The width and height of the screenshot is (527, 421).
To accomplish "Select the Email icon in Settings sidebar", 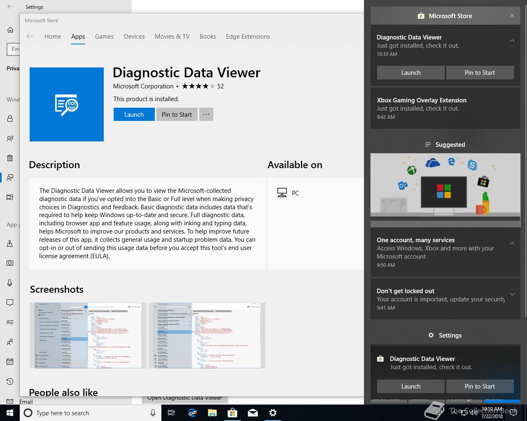I will (x=10, y=401).
